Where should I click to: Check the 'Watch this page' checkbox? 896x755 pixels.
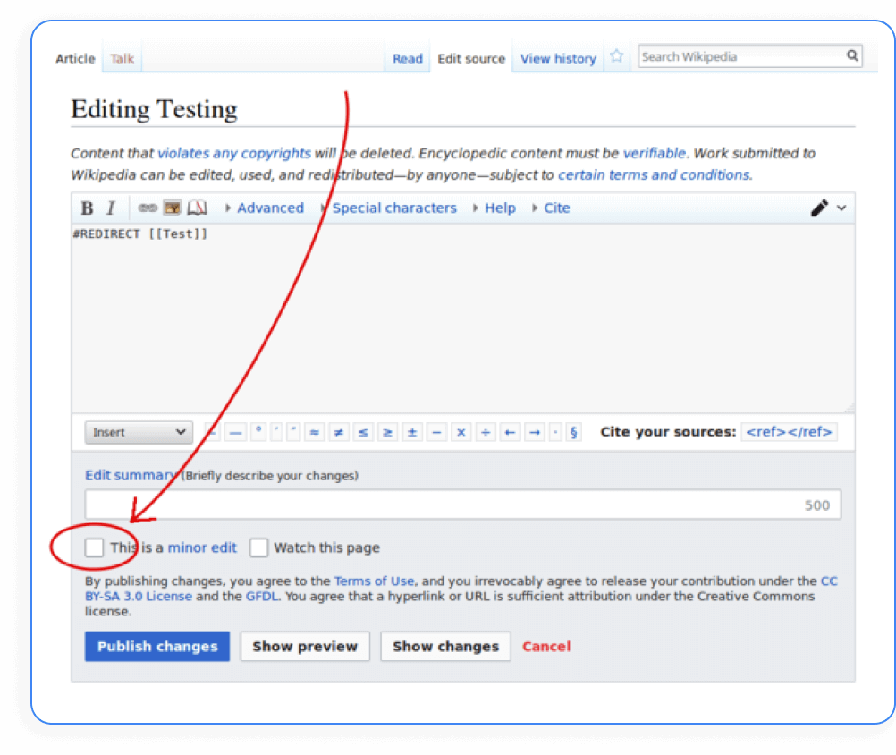pyautogui.click(x=258, y=547)
